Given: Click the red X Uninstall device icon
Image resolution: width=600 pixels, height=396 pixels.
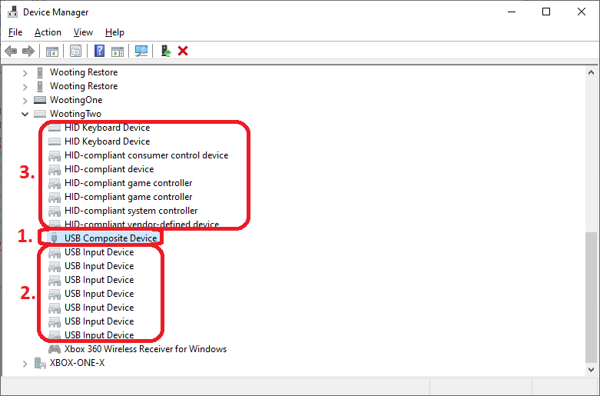Looking at the screenshot, I should [183, 51].
